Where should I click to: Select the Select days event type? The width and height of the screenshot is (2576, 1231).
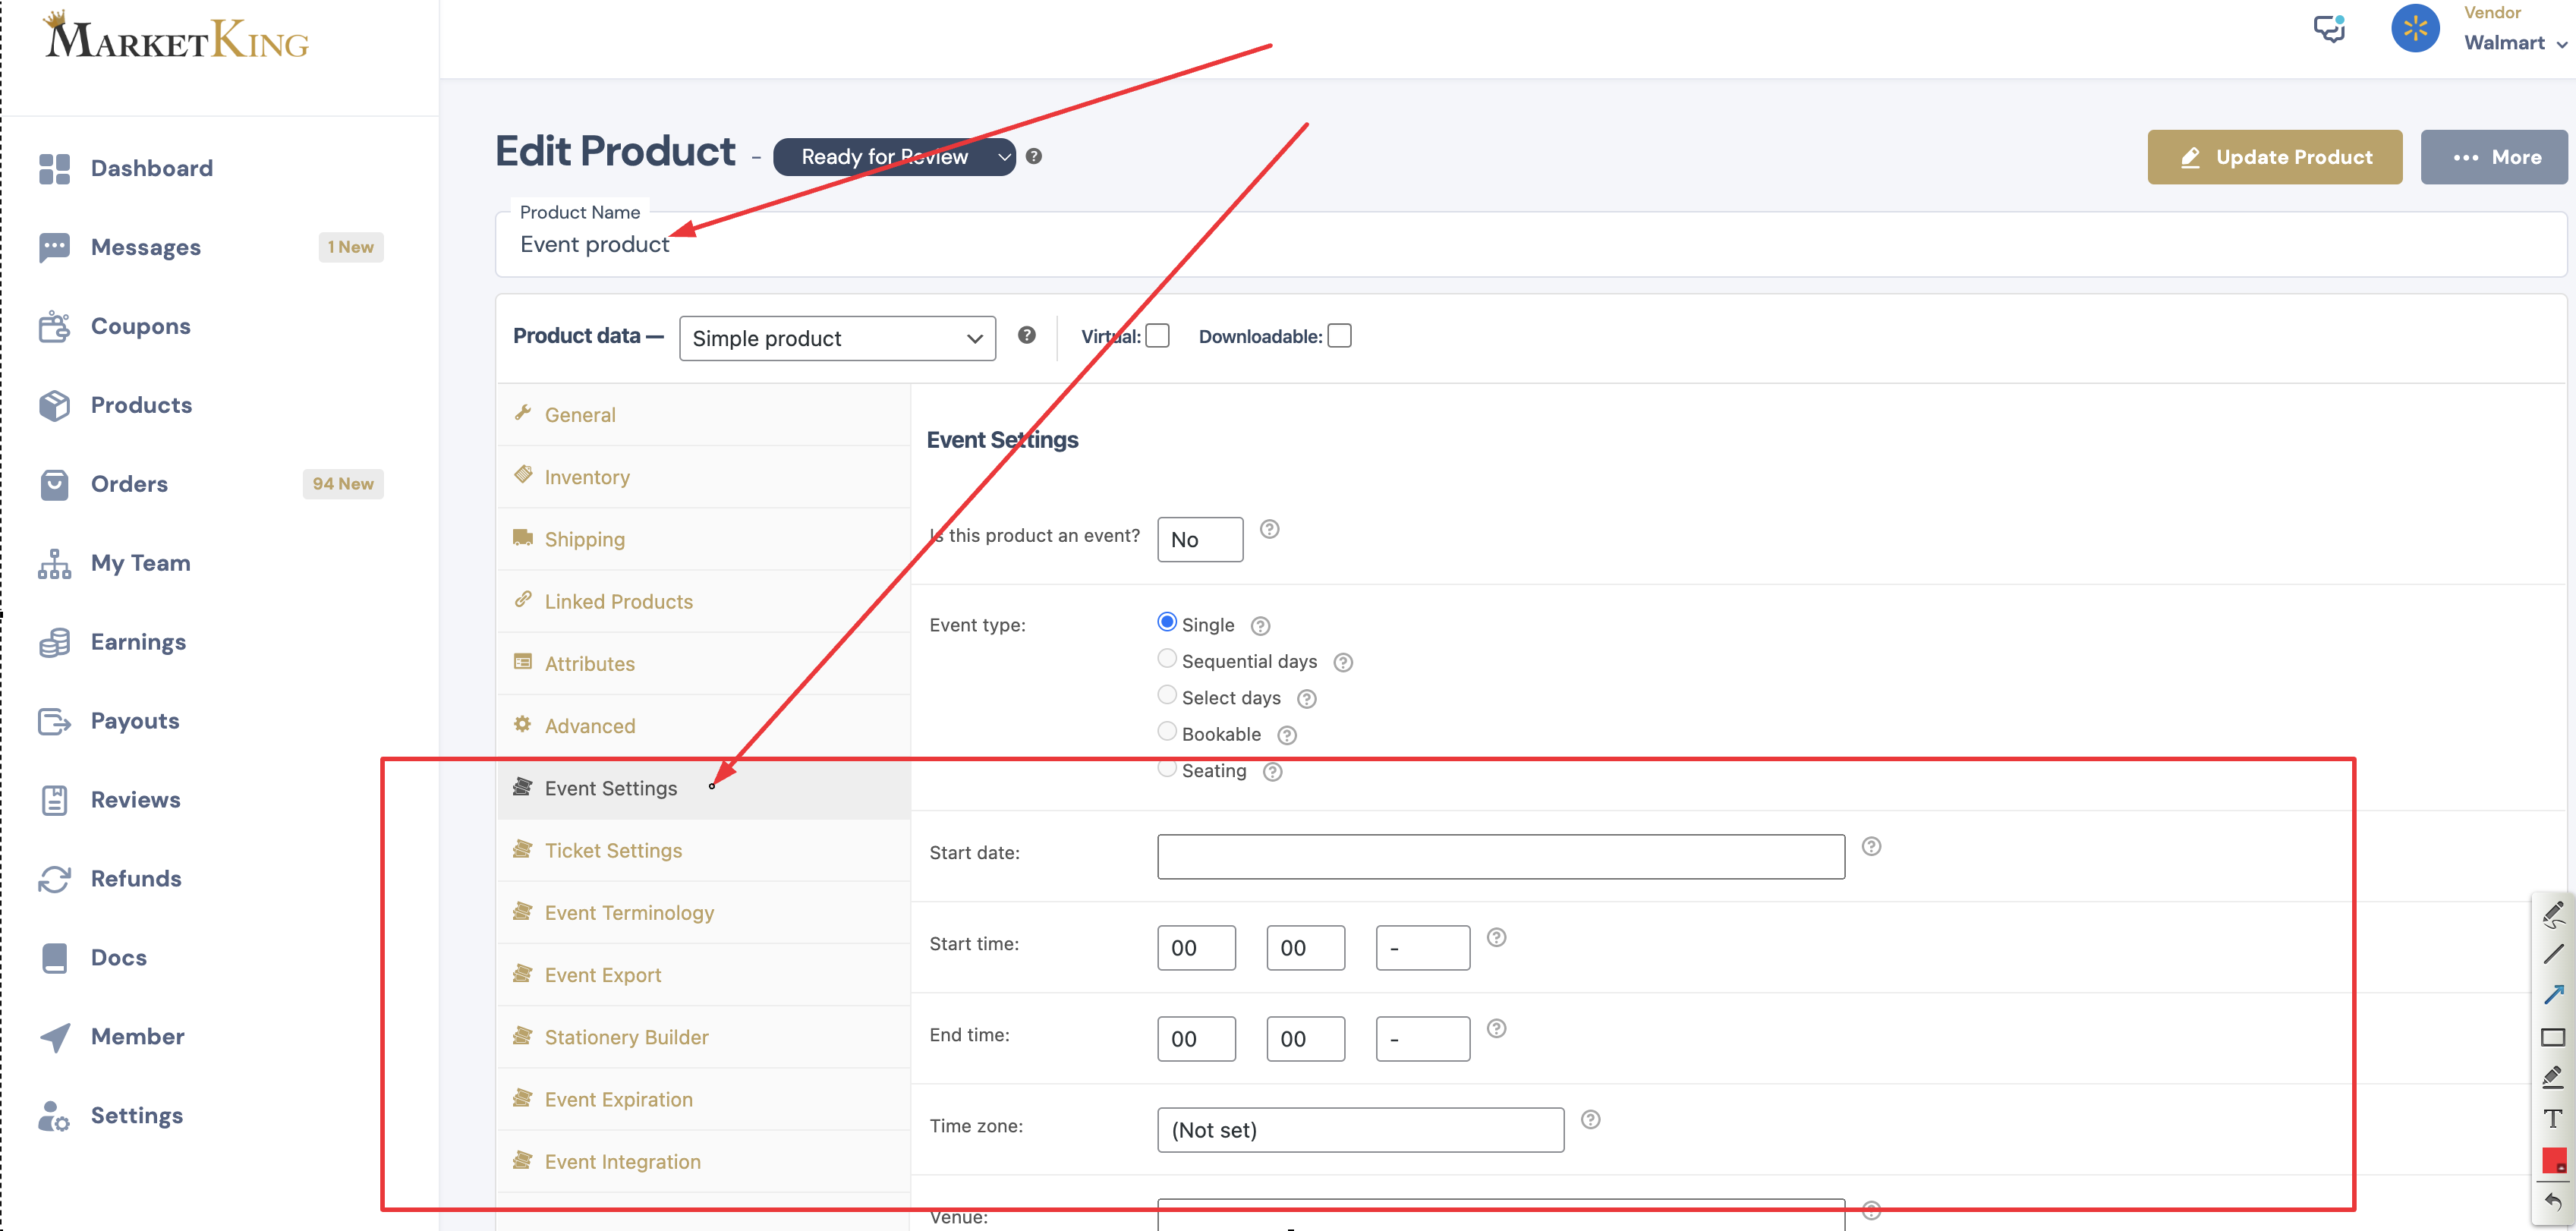click(x=1166, y=695)
